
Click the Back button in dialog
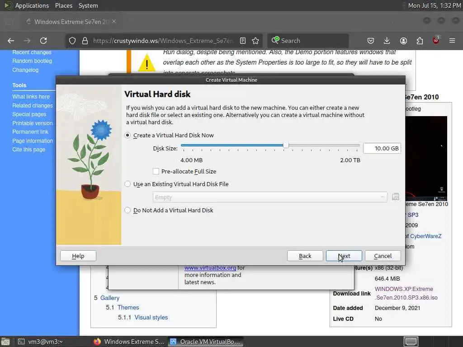coord(305,256)
